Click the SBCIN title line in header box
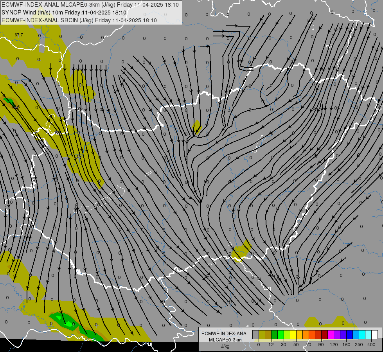 click(x=79, y=20)
